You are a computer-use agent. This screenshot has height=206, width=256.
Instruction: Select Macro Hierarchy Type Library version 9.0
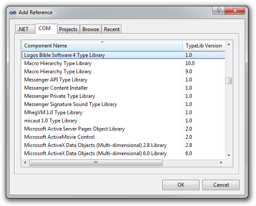123,72
